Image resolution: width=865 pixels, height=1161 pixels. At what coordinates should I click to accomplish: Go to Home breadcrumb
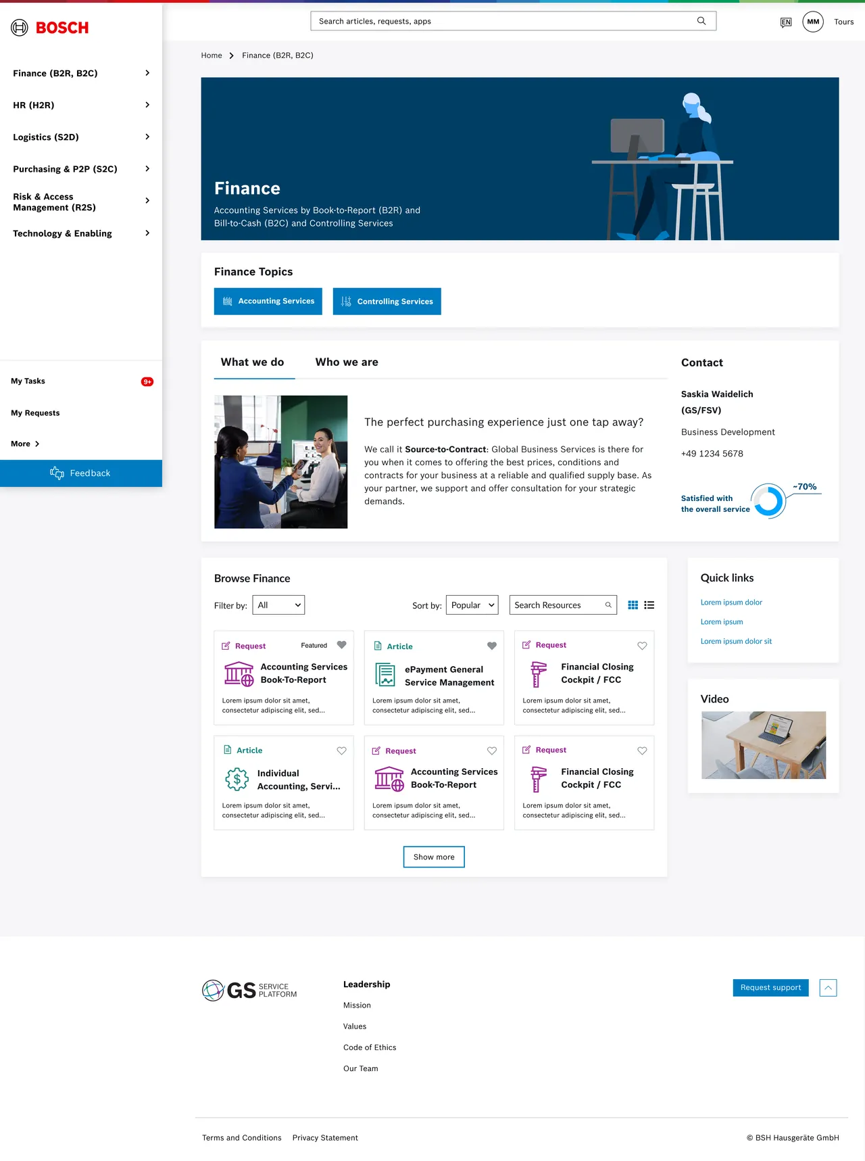pyautogui.click(x=212, y=55)
